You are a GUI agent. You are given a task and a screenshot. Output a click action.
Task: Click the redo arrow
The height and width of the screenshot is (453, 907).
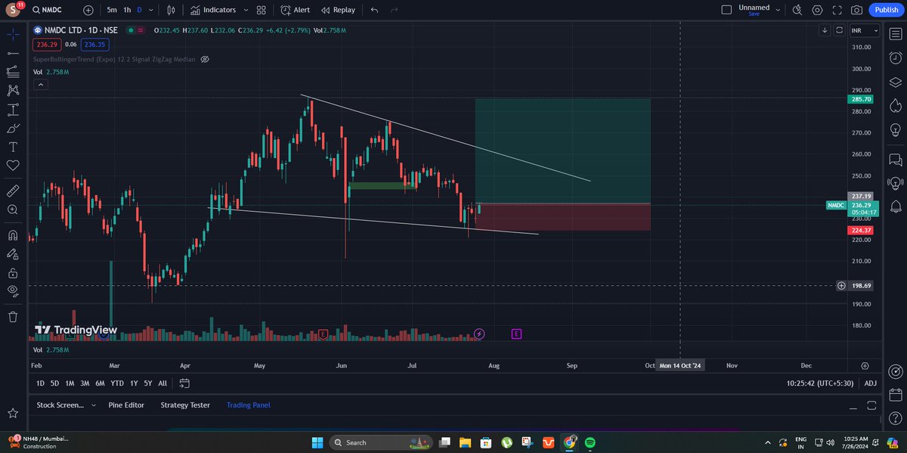tap(395, 10)
